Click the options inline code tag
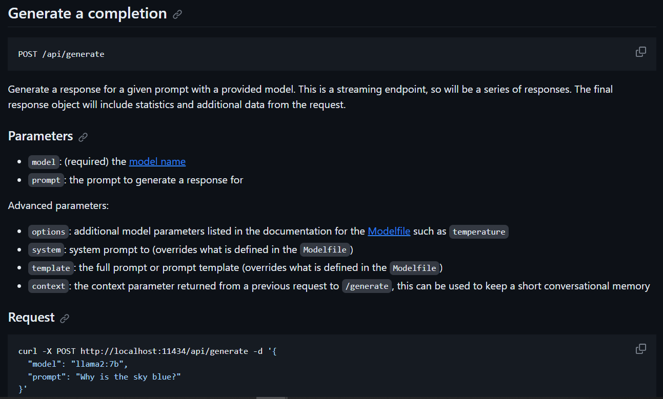Viewport: 663px width, 399px height. 49,232
